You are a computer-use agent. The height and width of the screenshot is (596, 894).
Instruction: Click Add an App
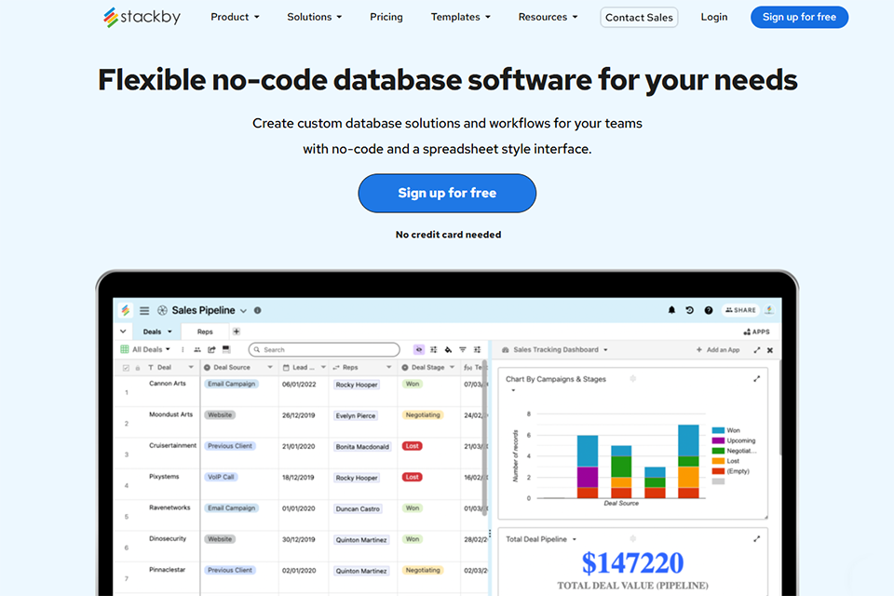pyautogui.click(x=718, y=350)
